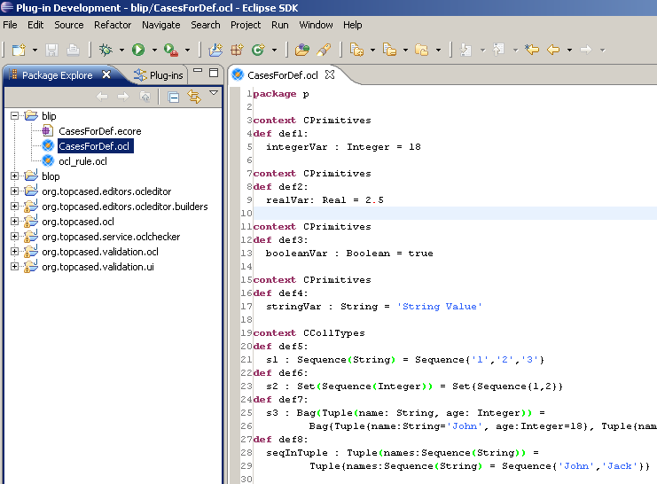657x484 pixels.
Task: Expand org.topcased.validation.ocl project
Action: coord(15,252)
